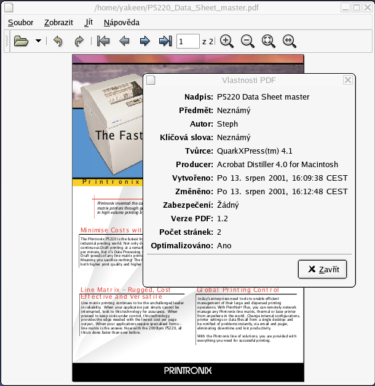Open the Nápověda menu
Screen dimensions: 375x386
click(122, 23)
